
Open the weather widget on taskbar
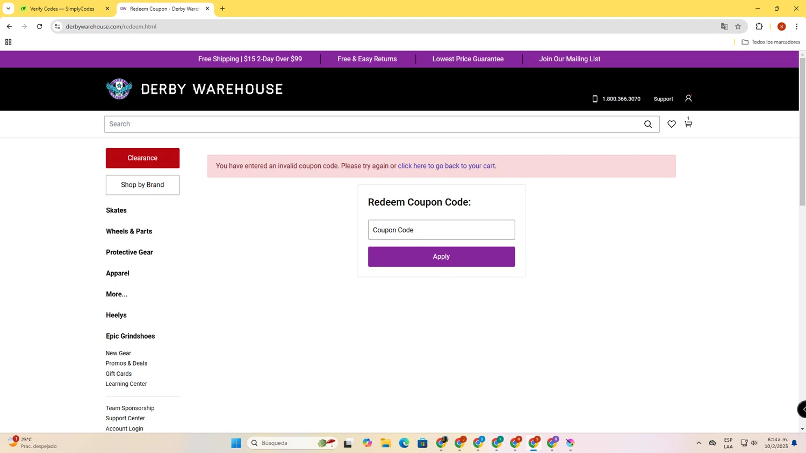pos(32,443)
